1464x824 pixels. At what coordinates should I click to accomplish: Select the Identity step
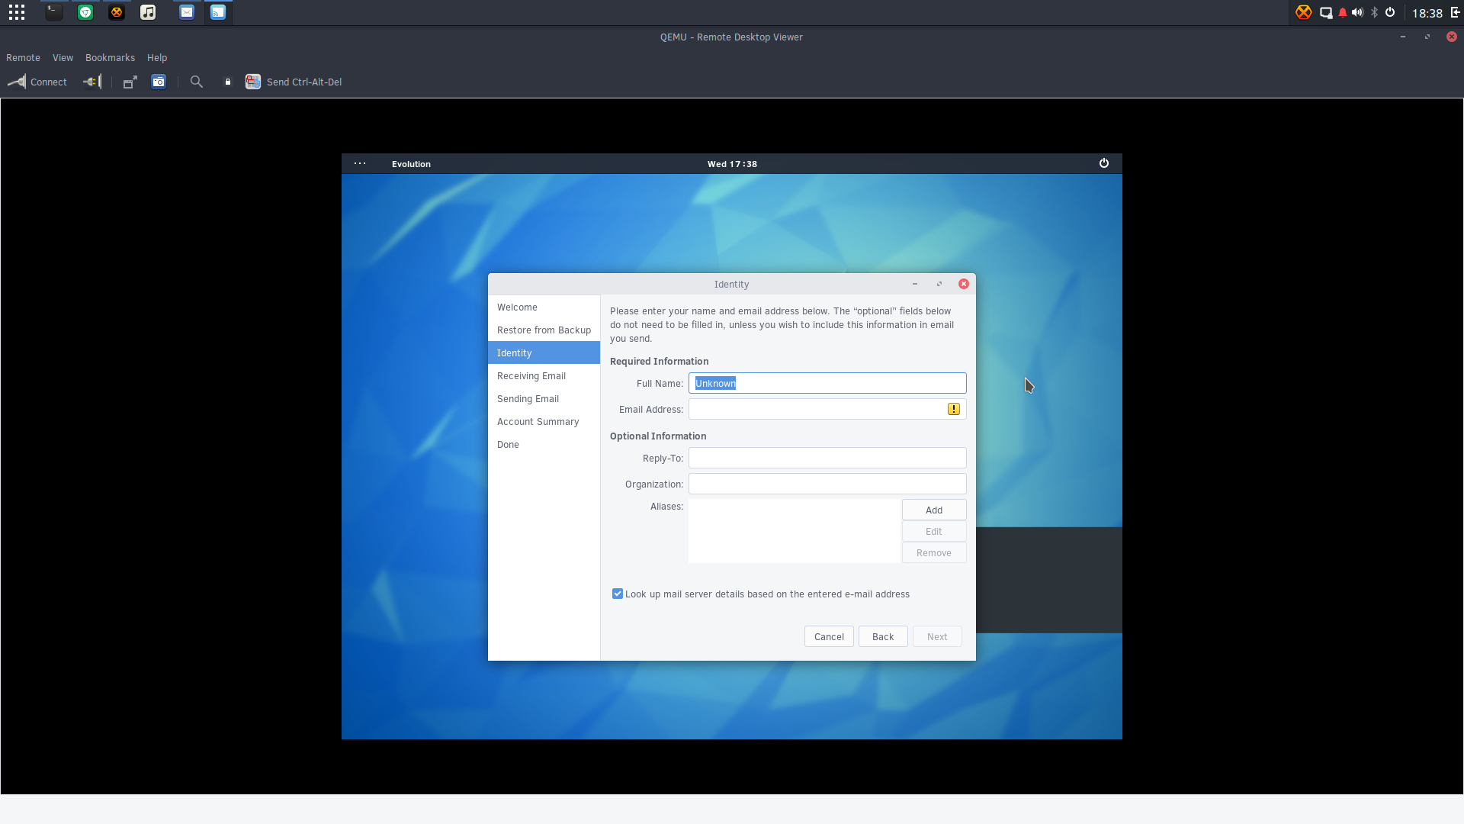[x=544, y=352]
